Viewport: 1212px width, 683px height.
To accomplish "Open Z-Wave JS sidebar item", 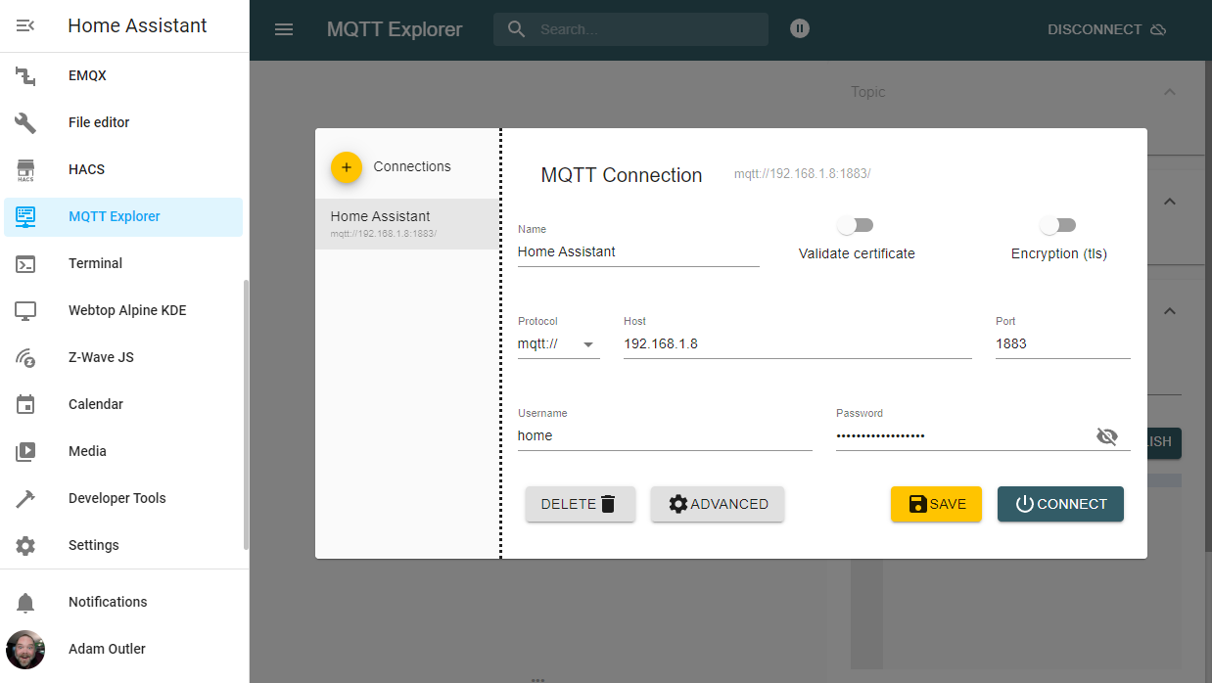I will click(123, 357).
